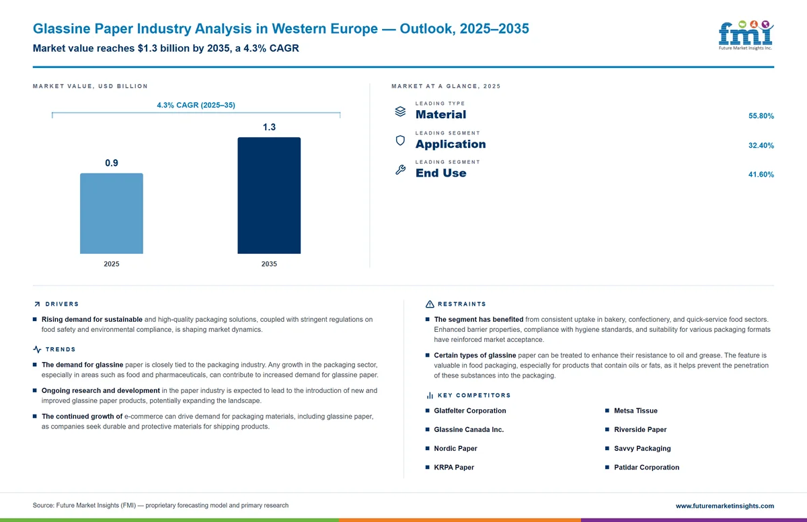Screen dimensions: 807x522
Task: Click the 4.3% CAGR (2025–35) bracket label
Action: 196,105
